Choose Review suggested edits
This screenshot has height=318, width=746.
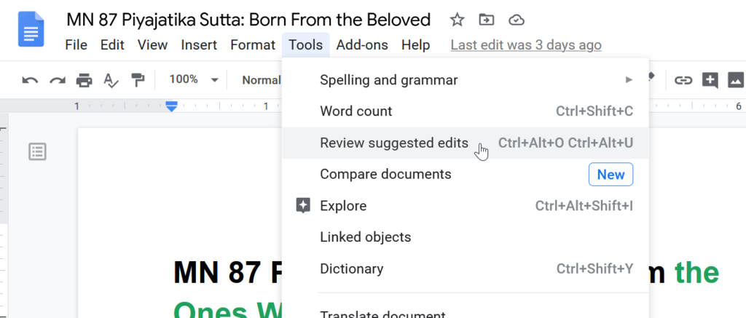click(466, 143)
